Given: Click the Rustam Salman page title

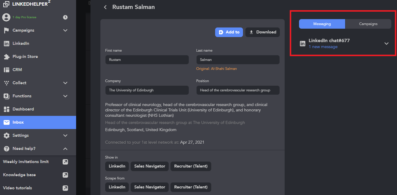Looking at the screenshot, I should click(134, 7).
